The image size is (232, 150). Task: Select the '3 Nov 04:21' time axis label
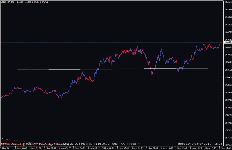[79, 148]
